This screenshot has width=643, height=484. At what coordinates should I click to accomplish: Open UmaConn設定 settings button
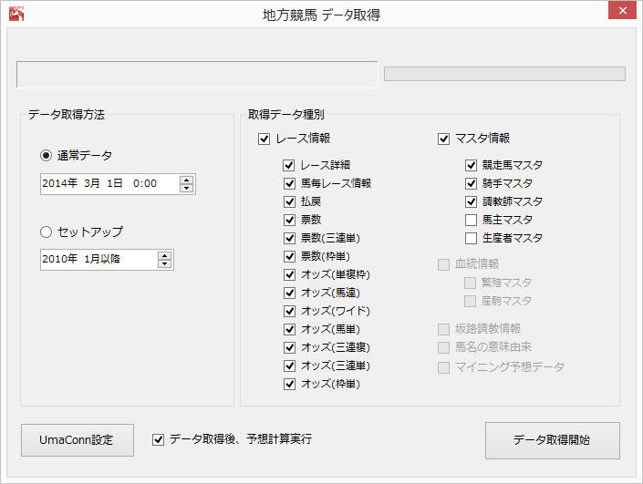point(78,440)
